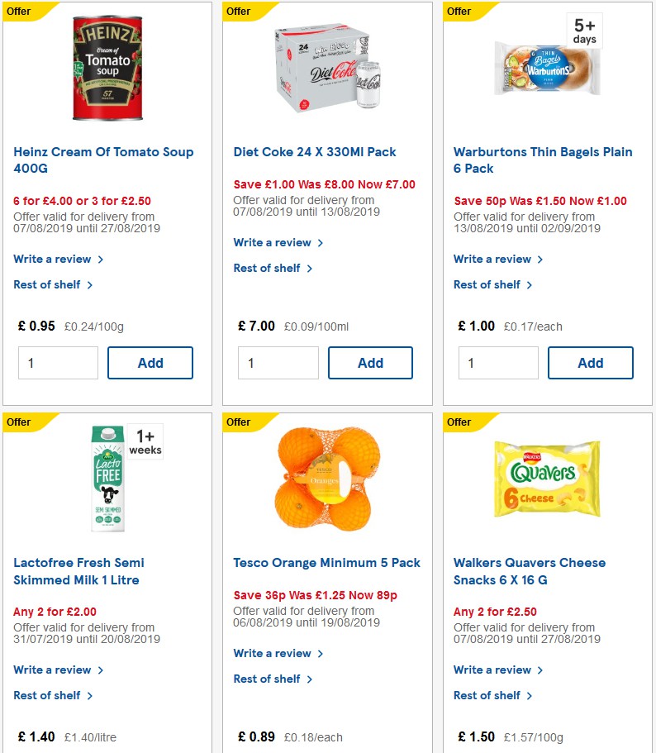Open the Walkers Quavers Cheese product image
The width and height of the screenshot is (656, 753).
click(x=547, y=478)
